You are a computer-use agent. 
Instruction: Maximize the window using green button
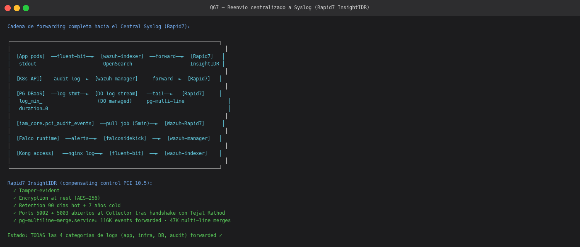[x=26, y=8]
